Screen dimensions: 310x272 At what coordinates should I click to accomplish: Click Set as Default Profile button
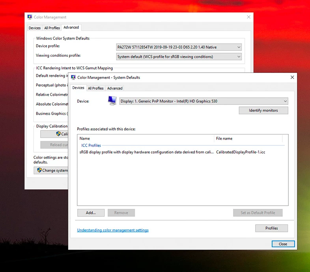click(258, 213)
